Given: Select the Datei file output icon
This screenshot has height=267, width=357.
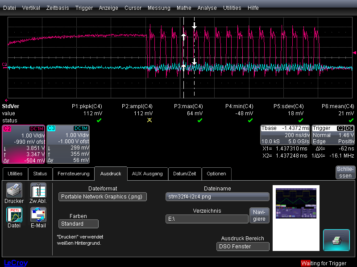Looking at the screenshot, I should coord(14,214).
